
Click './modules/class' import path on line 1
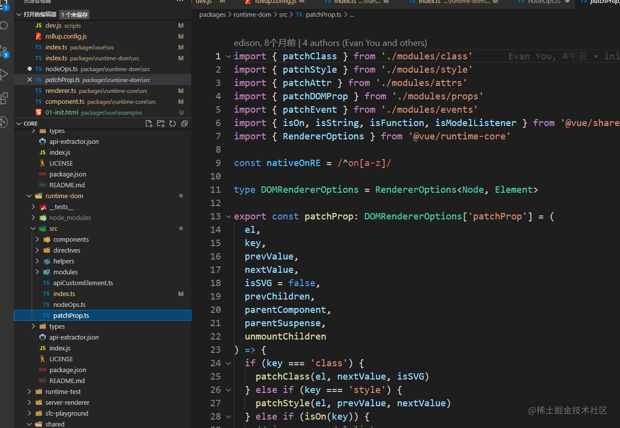point(427,56)
